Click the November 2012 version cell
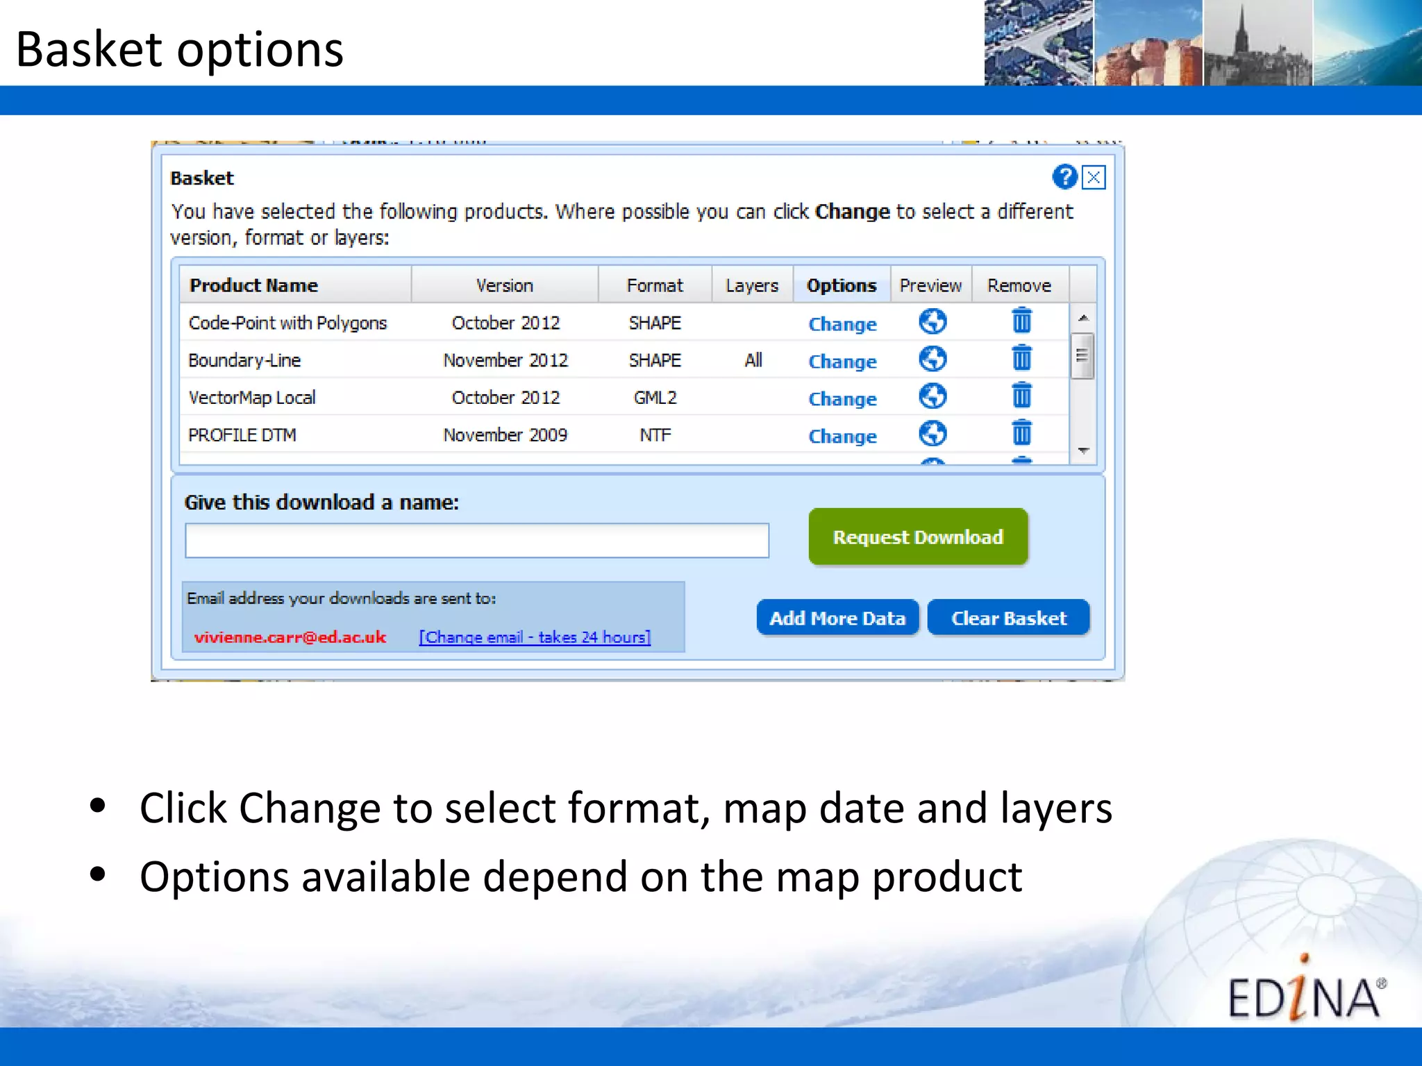The height and width of the screenshot is (1066, 1422). click(x=505, y=360)
